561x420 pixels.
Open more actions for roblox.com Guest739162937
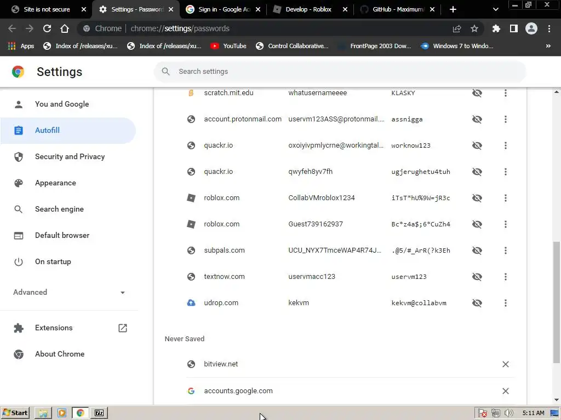pos(505,224)
